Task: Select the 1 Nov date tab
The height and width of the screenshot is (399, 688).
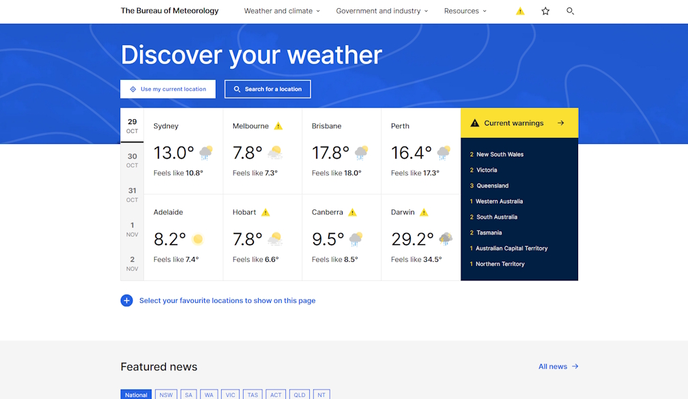Action: [x=132, y=229]
